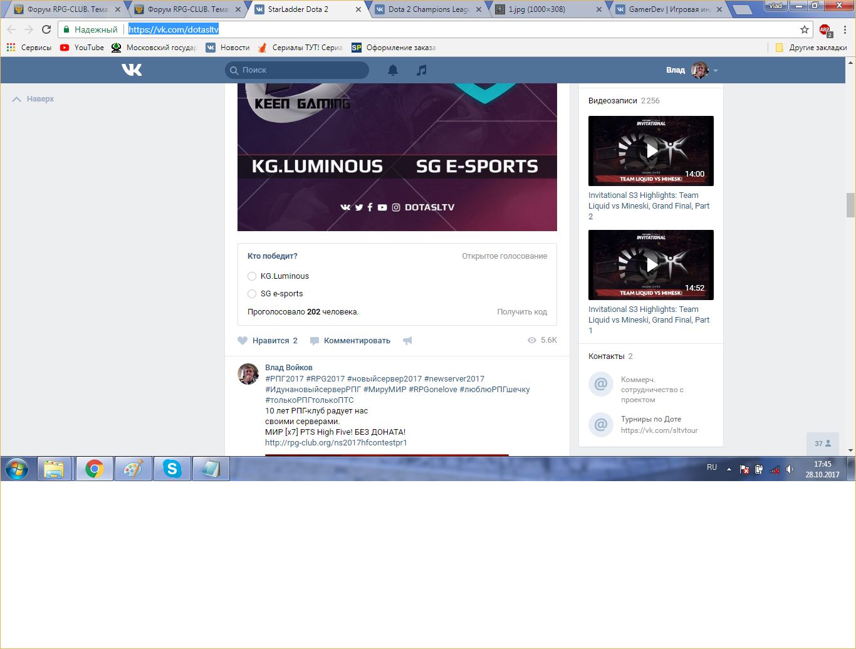Viewport: 856px width, 649px height.
Task: Click the Adblock extension icon
Action: pos(825,29)
